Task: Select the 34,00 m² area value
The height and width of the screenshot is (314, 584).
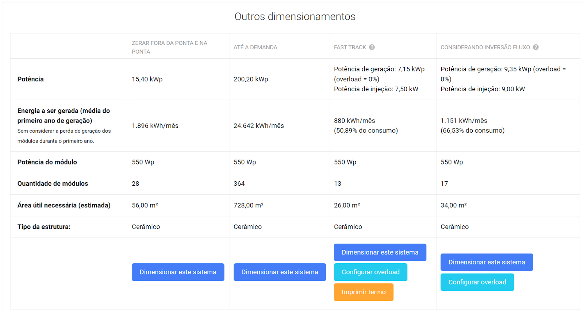Action: click(x=454, y=205)
